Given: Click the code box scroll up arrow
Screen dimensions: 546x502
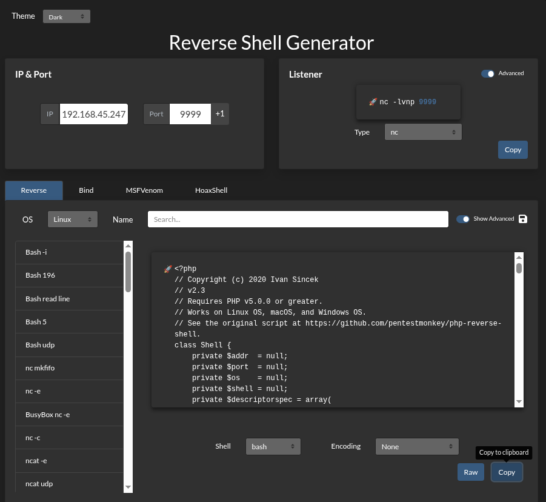Looking at the screenshot, I should pos(519,257).
